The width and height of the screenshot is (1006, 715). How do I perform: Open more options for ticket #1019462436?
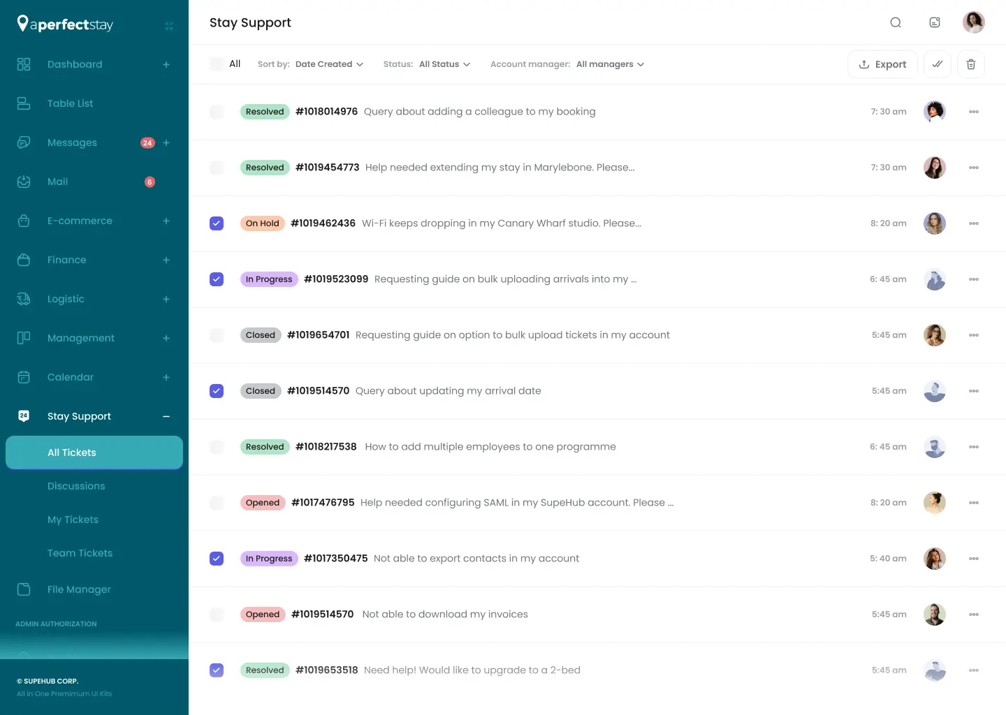click(x=974, y=223)
